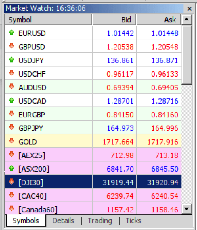197x230 pixels.
Task: Select the [DJI30] symbol name
Action: [31, 183]
